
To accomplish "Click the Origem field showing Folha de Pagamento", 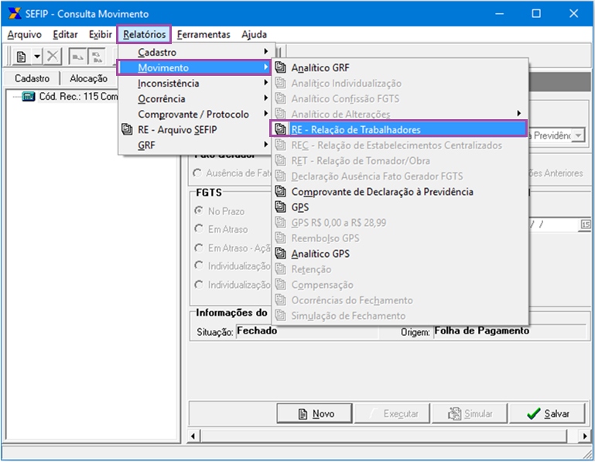I will click(510, 331).
